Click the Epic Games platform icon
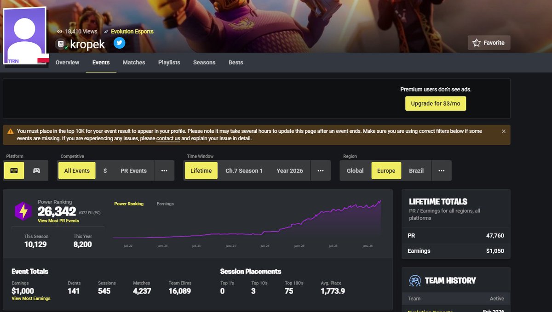The width and height of the screenshot is (552, 312). click(60, 44)
